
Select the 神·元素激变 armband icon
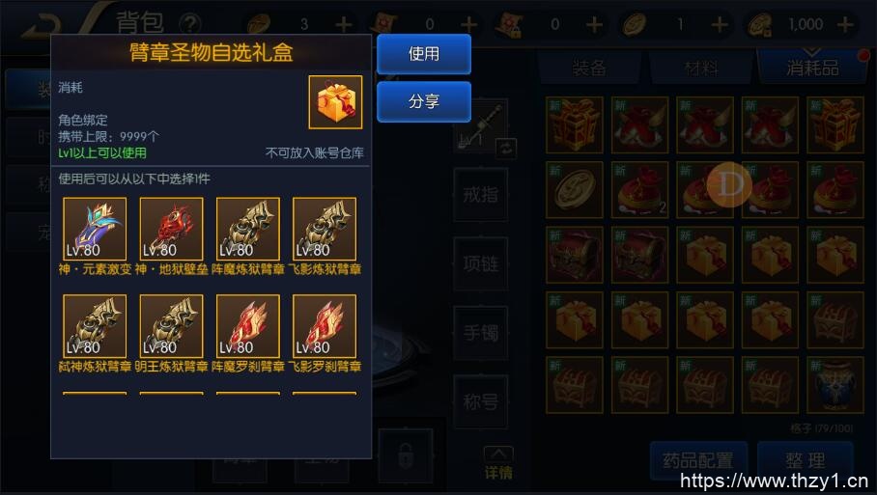coord(95,229)
